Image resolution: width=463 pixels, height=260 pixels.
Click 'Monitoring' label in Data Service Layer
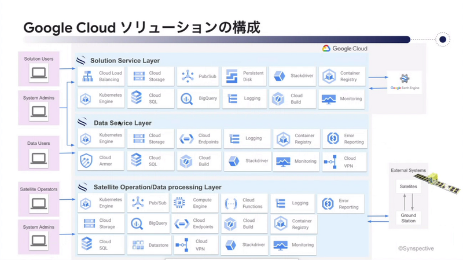306,161
